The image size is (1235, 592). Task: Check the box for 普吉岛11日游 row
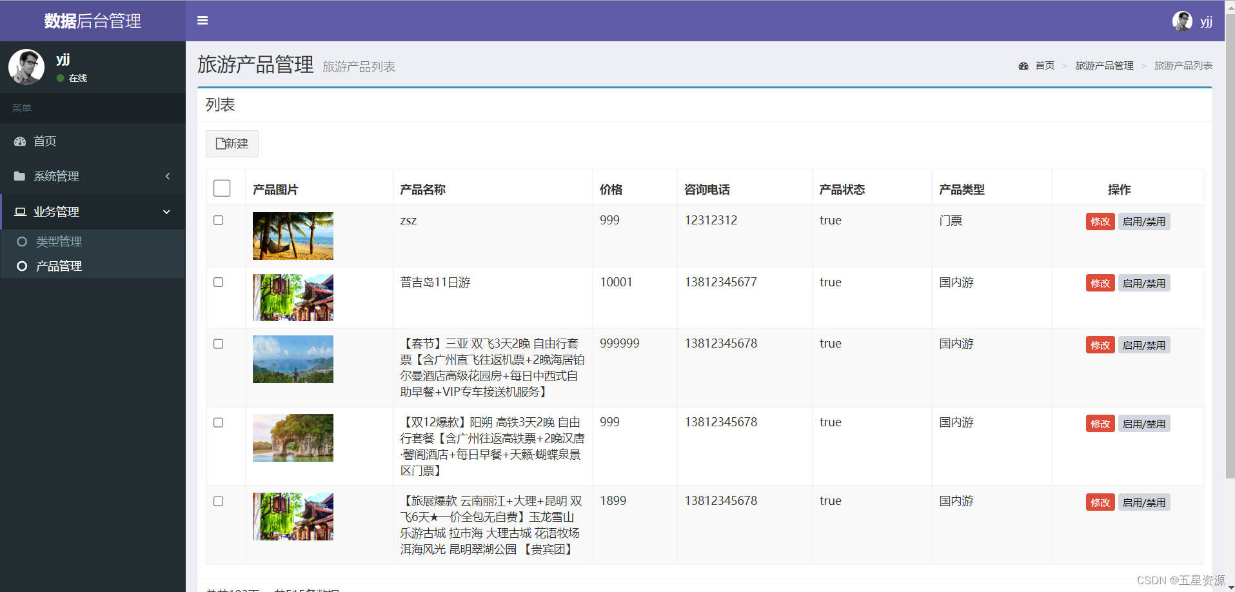pyautogui.click(x=219, y=282)
